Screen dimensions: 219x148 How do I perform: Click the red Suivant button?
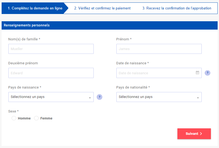click(194, 134)
